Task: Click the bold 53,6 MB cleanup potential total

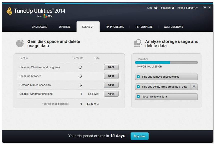Action: 93,104
